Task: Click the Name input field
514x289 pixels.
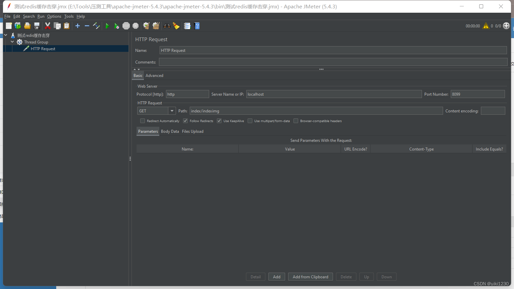Action: 333,50
